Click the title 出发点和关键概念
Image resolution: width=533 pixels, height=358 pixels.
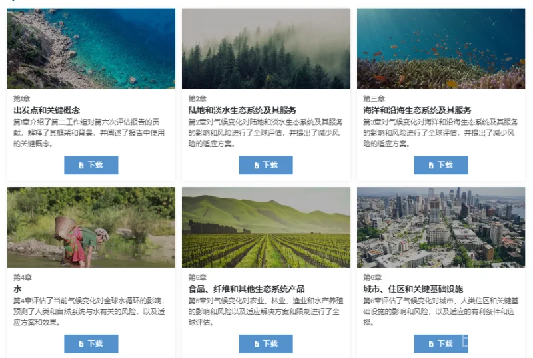click(x=47, y=110)
